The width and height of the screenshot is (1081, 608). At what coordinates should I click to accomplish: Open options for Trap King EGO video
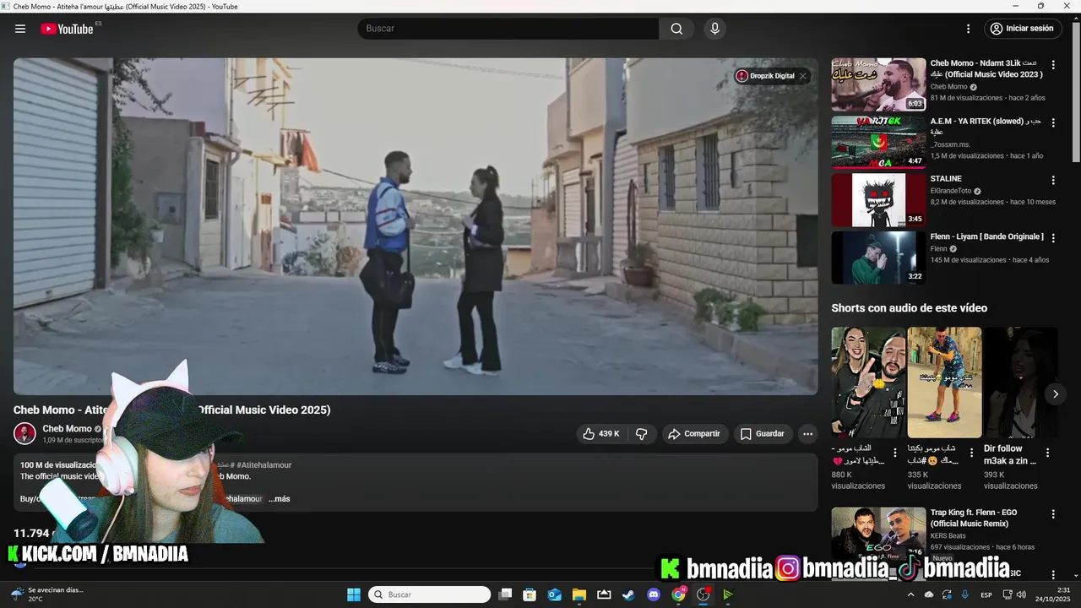point(1053,514)
